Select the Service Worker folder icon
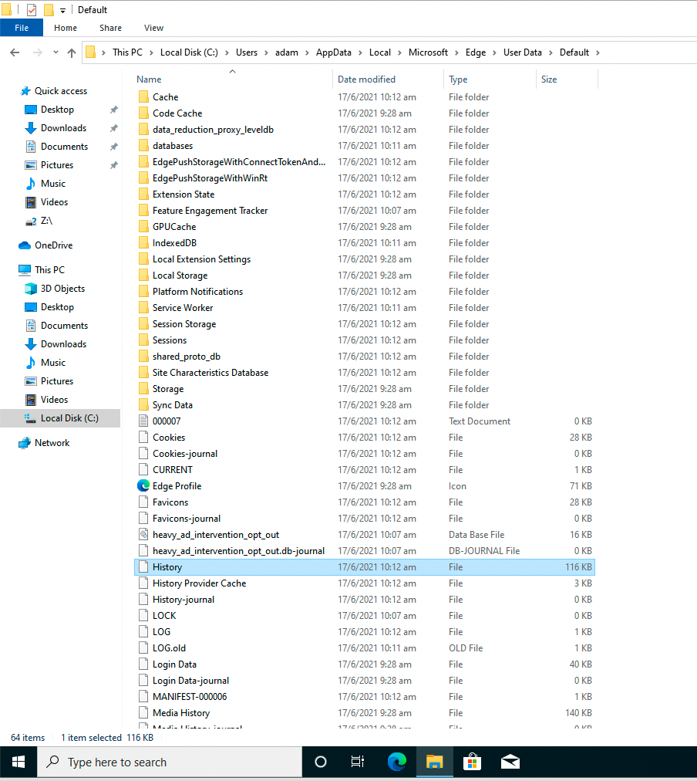Image resolution: width=697 pixels, height=781 pixels. tap(143, 307)
